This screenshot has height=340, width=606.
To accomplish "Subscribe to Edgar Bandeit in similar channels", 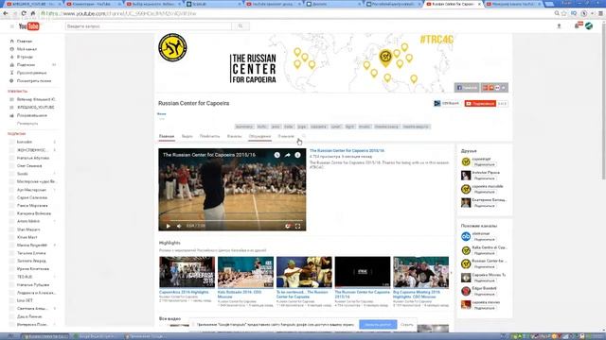I will pyautogui.click(x=484, y=294).
